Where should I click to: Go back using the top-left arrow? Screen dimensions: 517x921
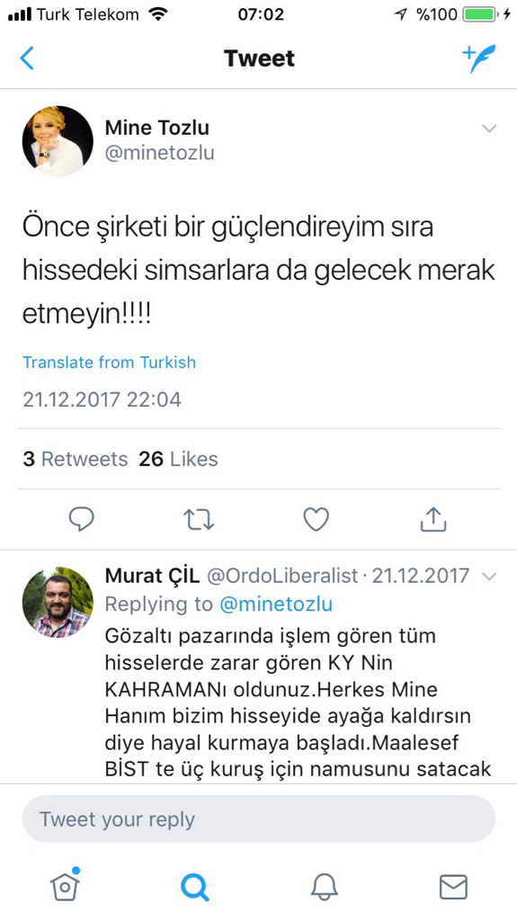(x=27, y=58)
